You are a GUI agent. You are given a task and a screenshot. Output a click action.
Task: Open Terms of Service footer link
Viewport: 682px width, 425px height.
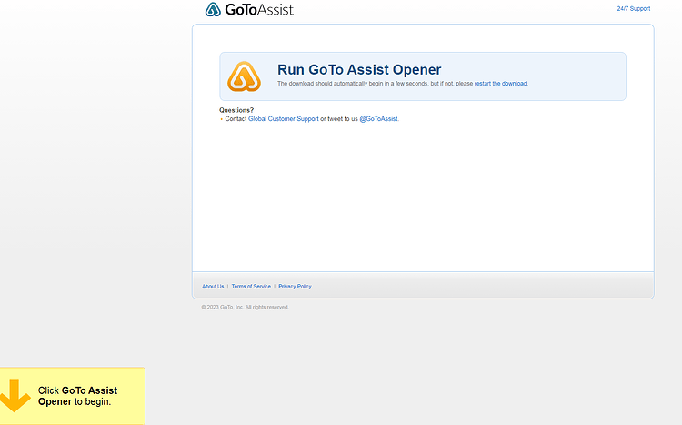click(251, 287)
